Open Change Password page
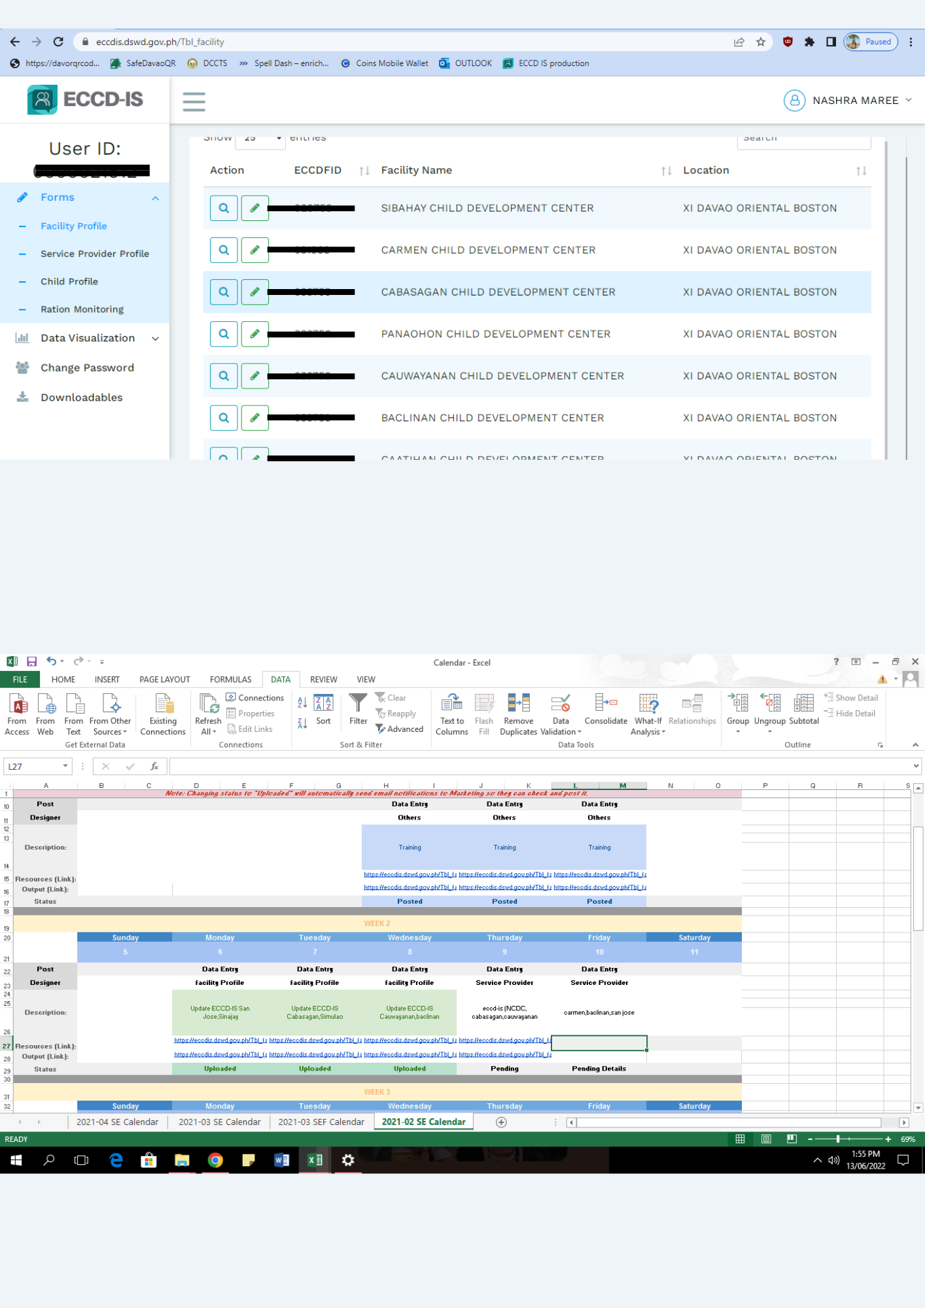The image size is (925, 1308). [x=87, y=368]
